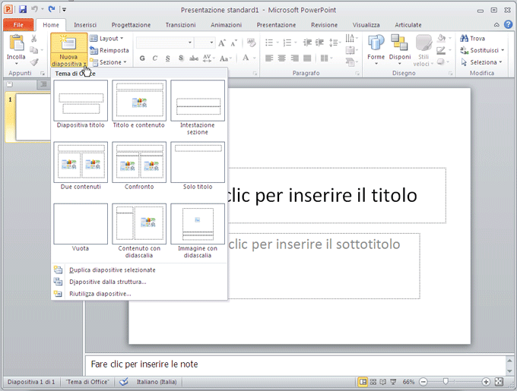Open the Sezione dropdown
The image size is (517, 391).
pos(109,62)
